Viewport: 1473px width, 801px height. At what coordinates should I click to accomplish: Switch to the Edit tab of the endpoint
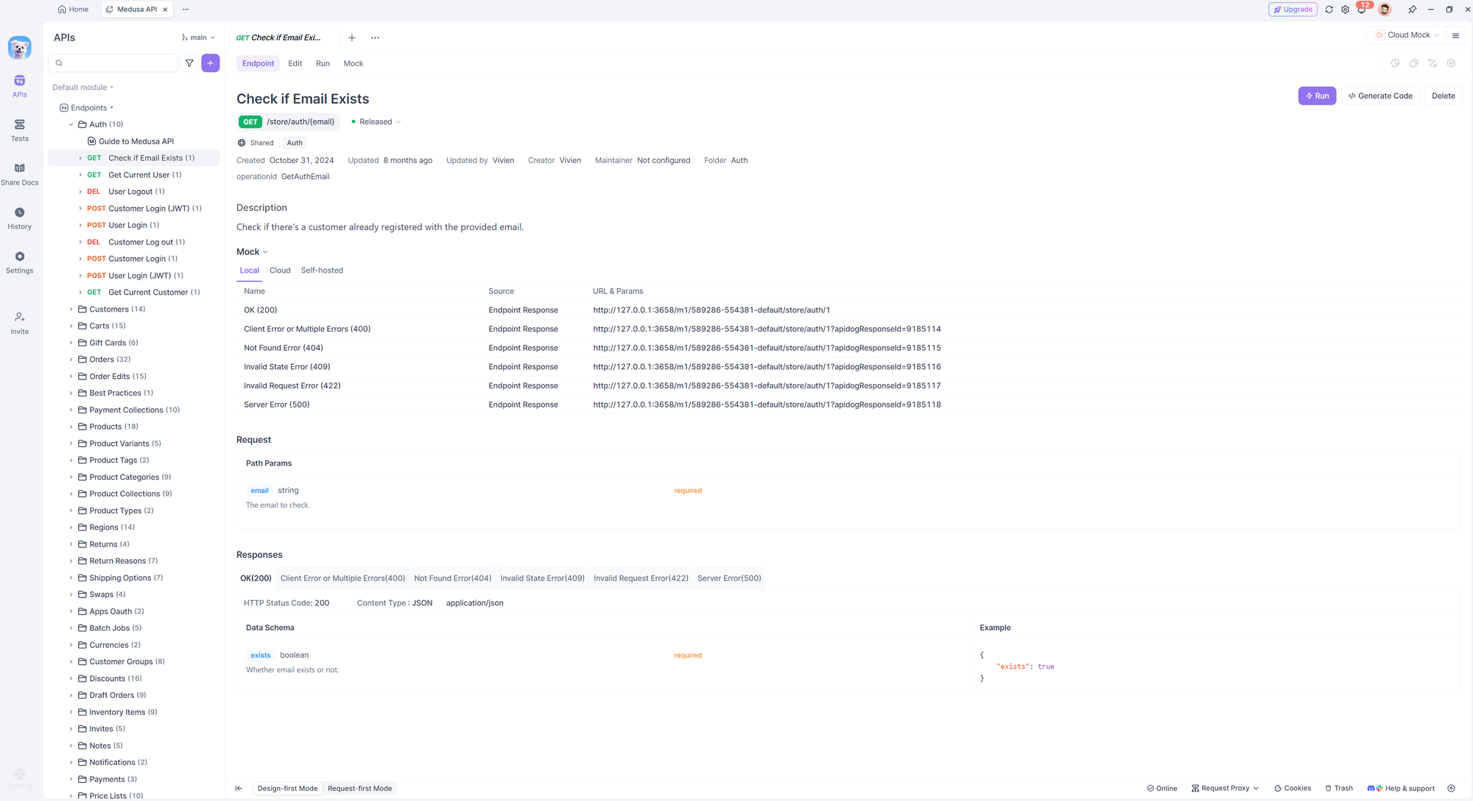pos(295,63)
